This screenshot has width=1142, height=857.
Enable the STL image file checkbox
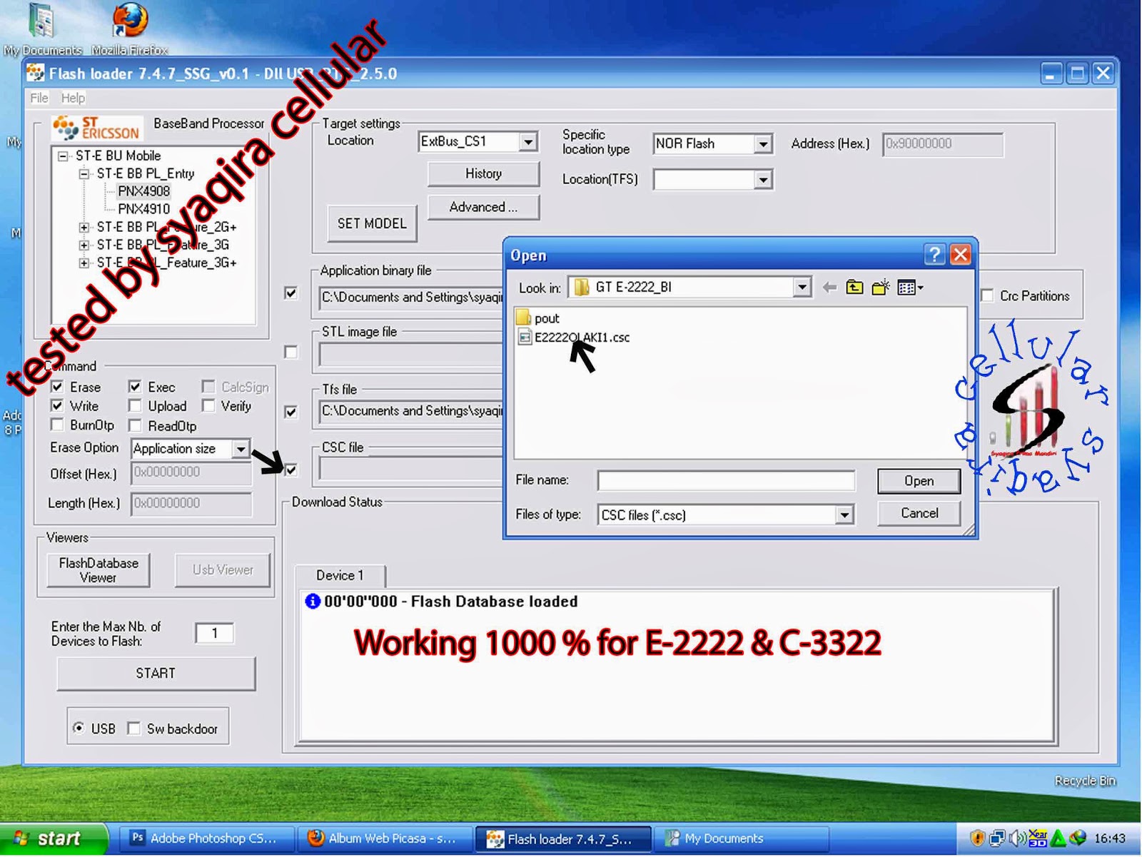(290, 352)
